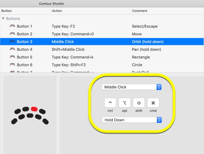The image size is (204, 154).
Task: Select the Button 4 row label
Action: tap(24, 50)
